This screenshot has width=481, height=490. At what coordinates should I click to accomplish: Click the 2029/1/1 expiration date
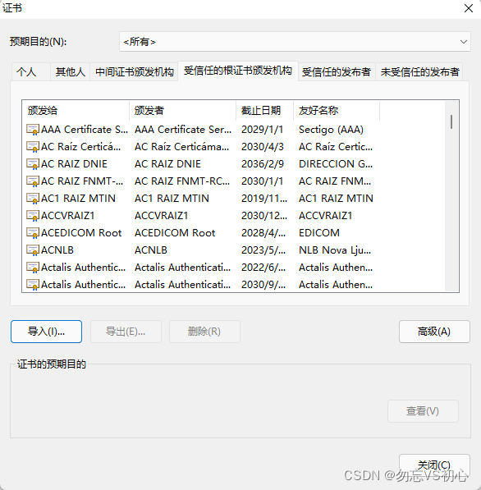262,130
